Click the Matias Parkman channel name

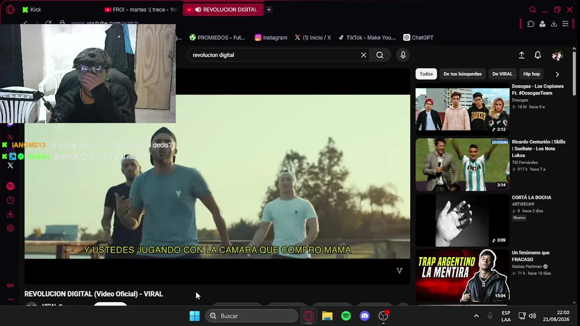[527, 267]
